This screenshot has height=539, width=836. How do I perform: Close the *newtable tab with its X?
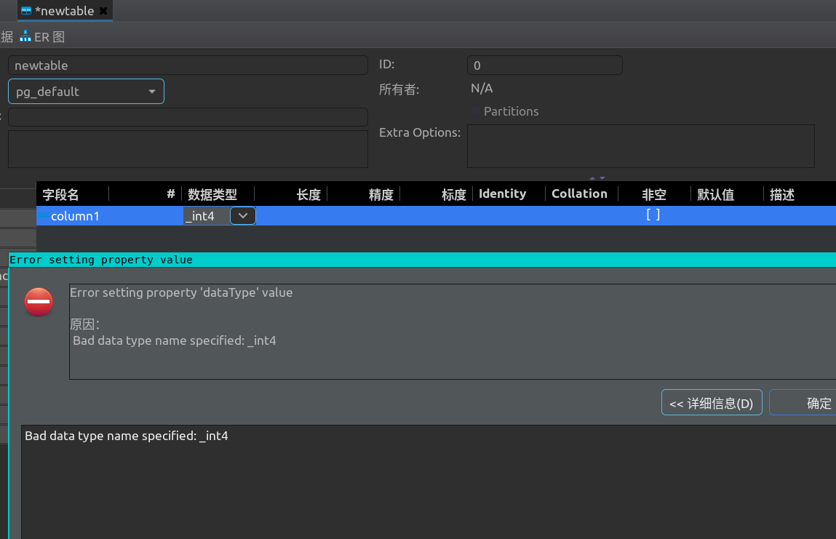105,10
